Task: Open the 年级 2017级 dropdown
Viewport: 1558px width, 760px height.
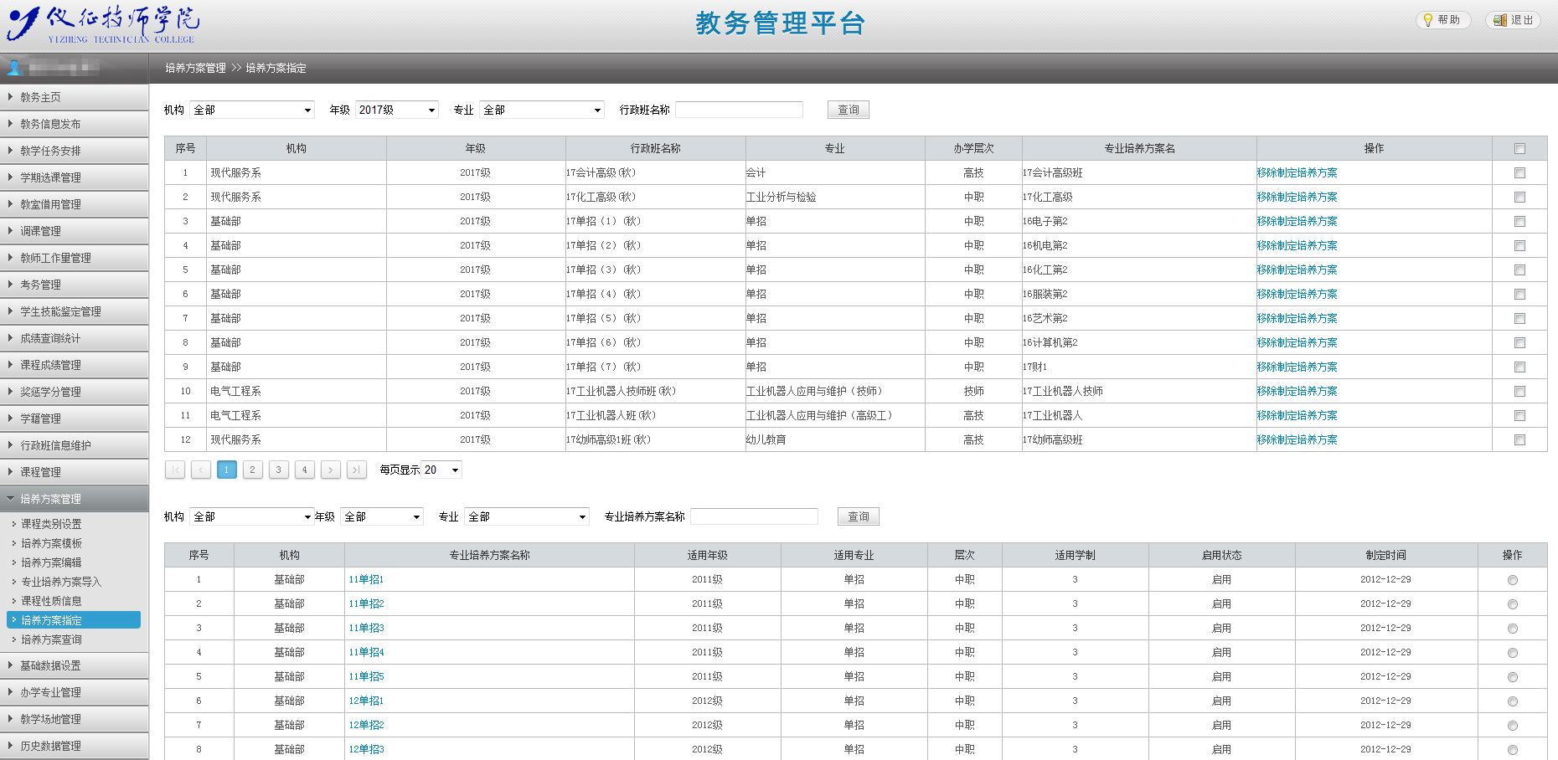Action: (x=397, y=110)
